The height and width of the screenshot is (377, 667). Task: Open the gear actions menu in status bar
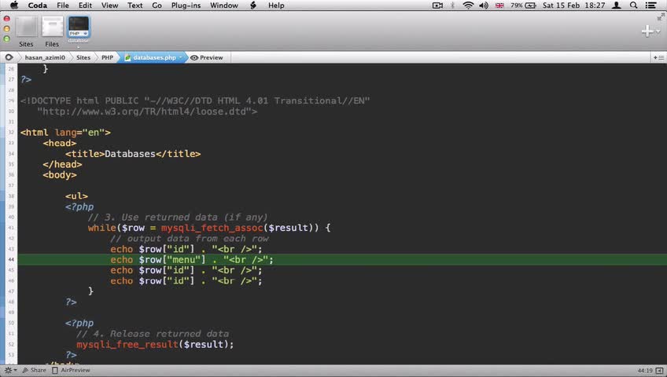tap(10, 370)
